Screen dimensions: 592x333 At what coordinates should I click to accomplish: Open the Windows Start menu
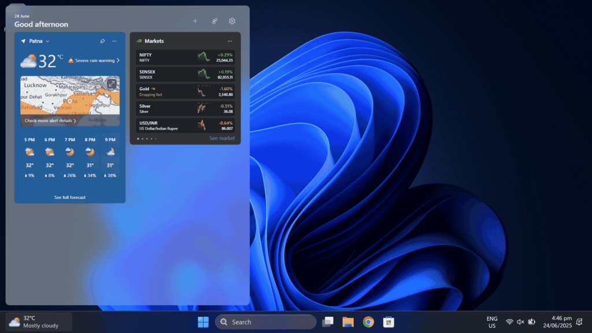203,322
